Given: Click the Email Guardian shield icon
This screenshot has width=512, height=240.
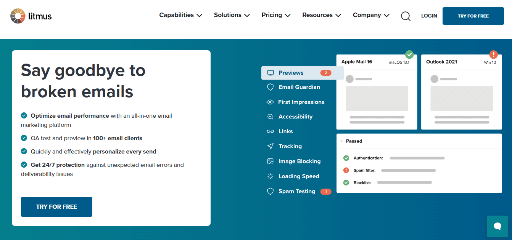Looking at the screenshot, I should [270, 87].
